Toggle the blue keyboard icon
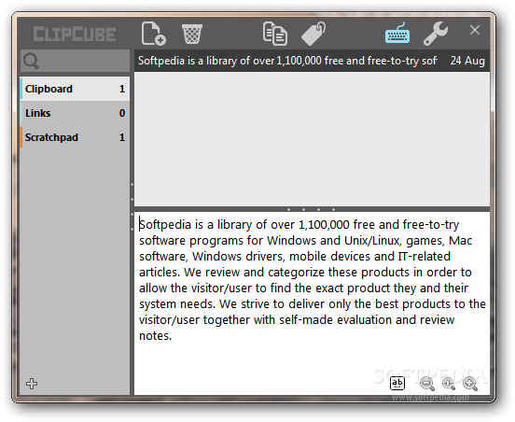Viewport: 515px width, 422px height. (x=397, y=34)
